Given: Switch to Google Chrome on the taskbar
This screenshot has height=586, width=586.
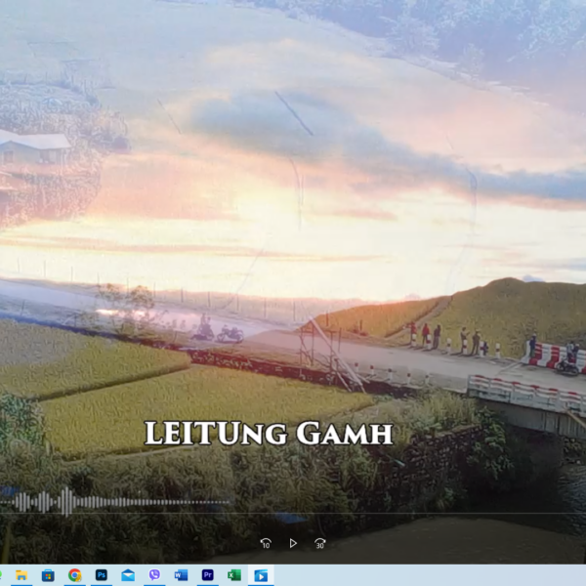Looking at the screenshot, I should point(75,575).
